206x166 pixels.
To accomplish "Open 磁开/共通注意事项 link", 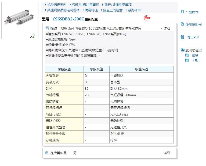I will 118,5.
